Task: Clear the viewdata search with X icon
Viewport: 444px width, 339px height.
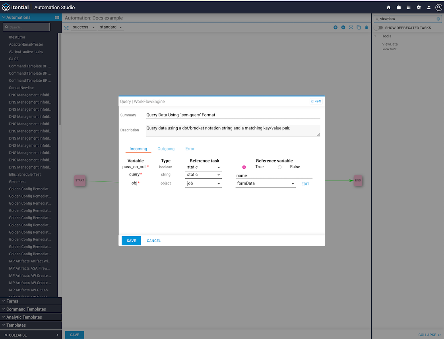Action: [438, 19]
